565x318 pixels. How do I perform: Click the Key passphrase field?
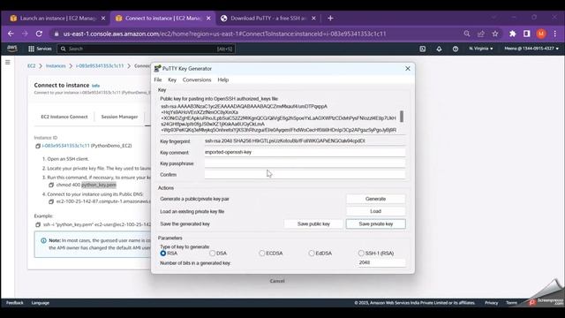[x=305, y=163]
